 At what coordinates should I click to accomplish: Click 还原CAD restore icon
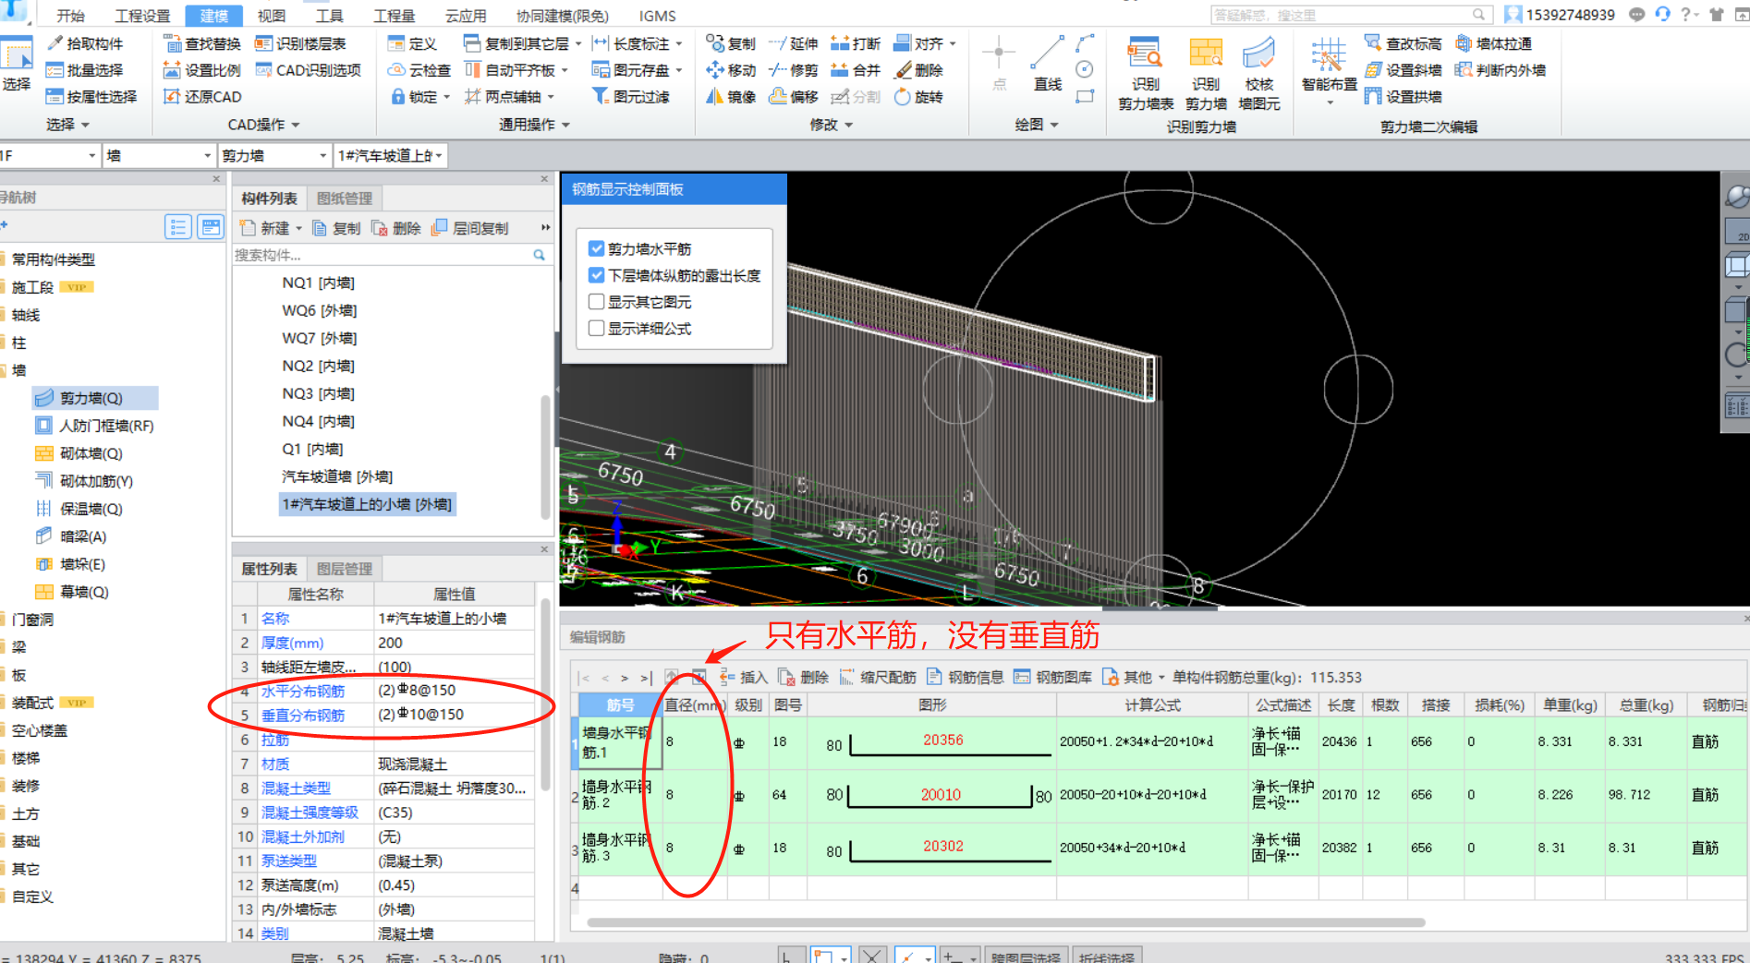tap(172, 96)
